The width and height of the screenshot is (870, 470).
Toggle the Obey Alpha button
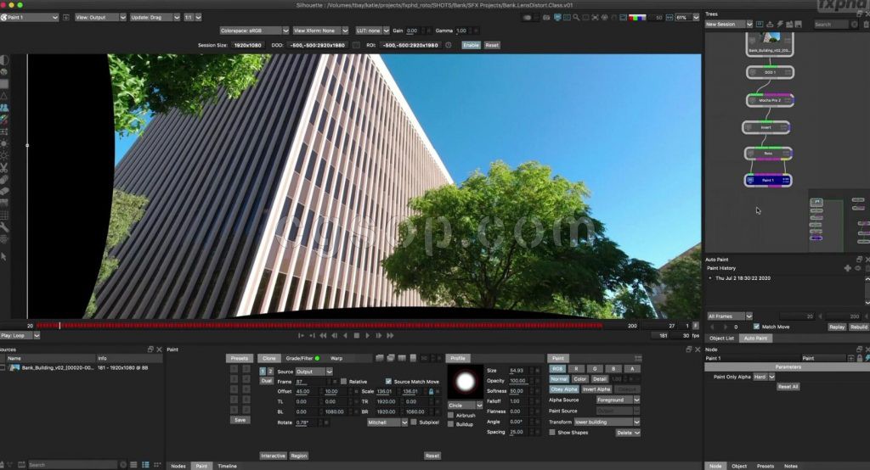coord(564,389)
